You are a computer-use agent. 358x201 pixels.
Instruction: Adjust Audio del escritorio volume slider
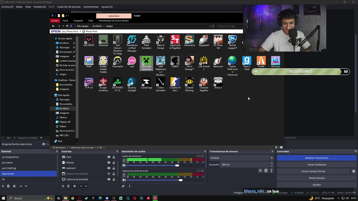pyautogui.click(x=177, y=165)
